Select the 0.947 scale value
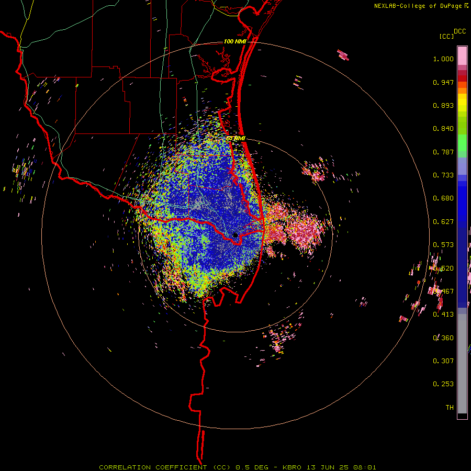 pos(443,82)
